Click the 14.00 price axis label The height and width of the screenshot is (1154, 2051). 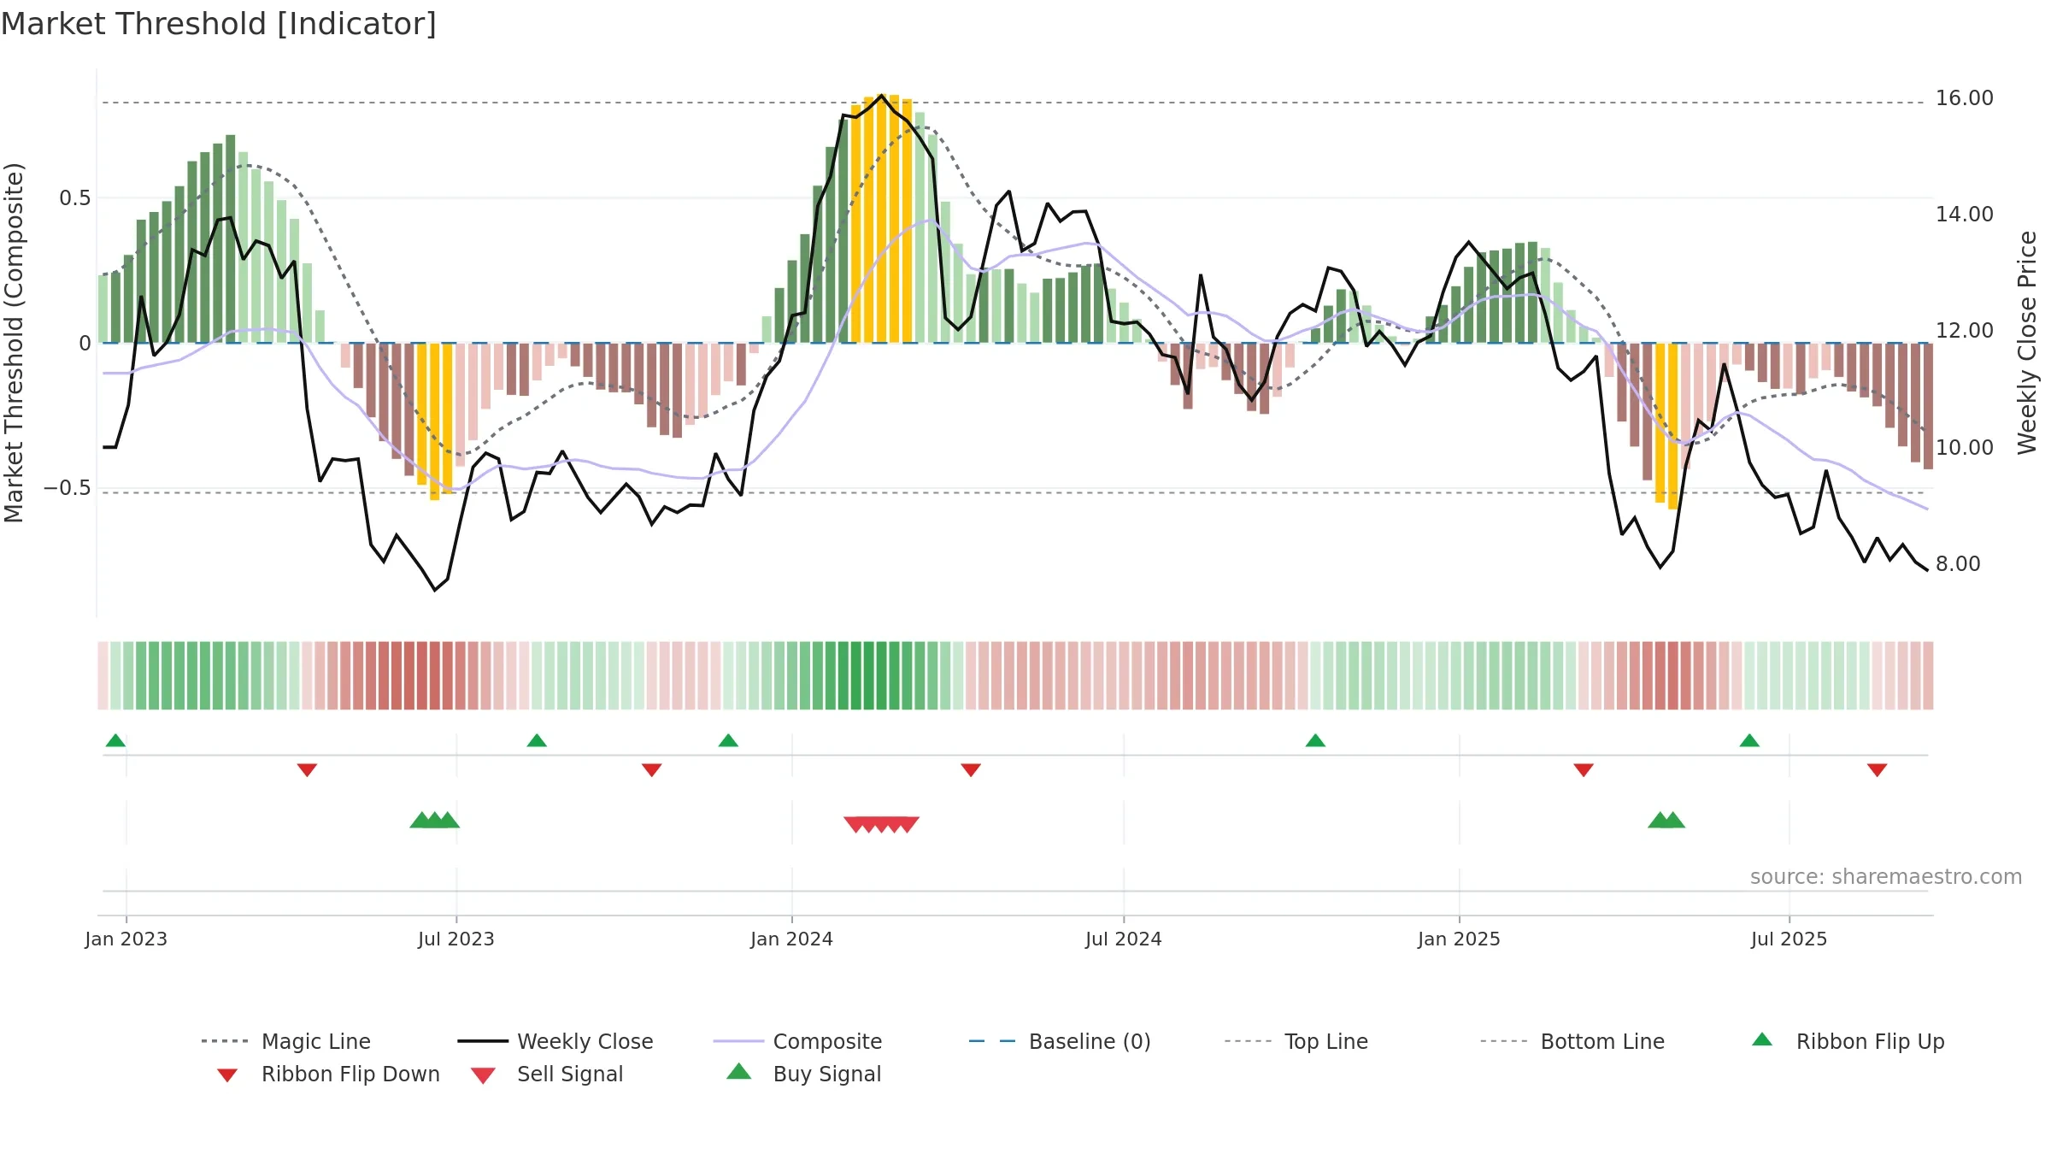[1965, 215]
